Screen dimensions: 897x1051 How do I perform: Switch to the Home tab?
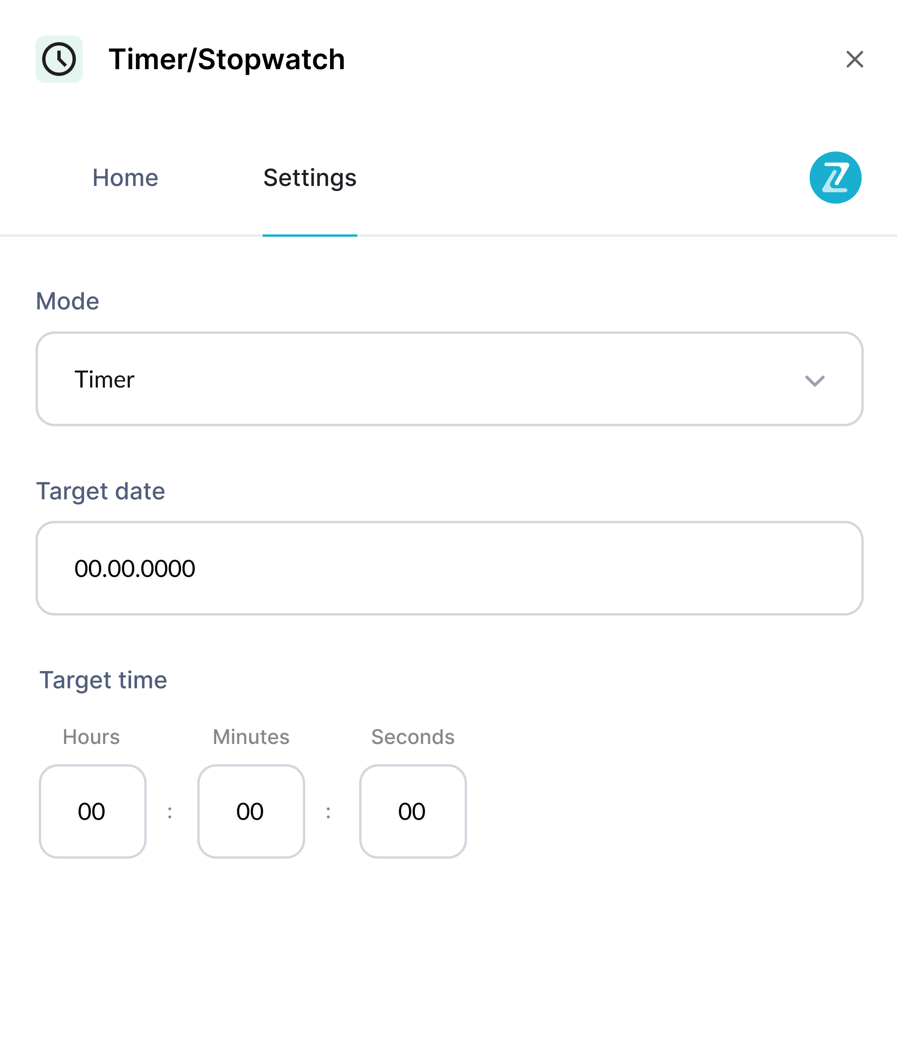(125, 178)
